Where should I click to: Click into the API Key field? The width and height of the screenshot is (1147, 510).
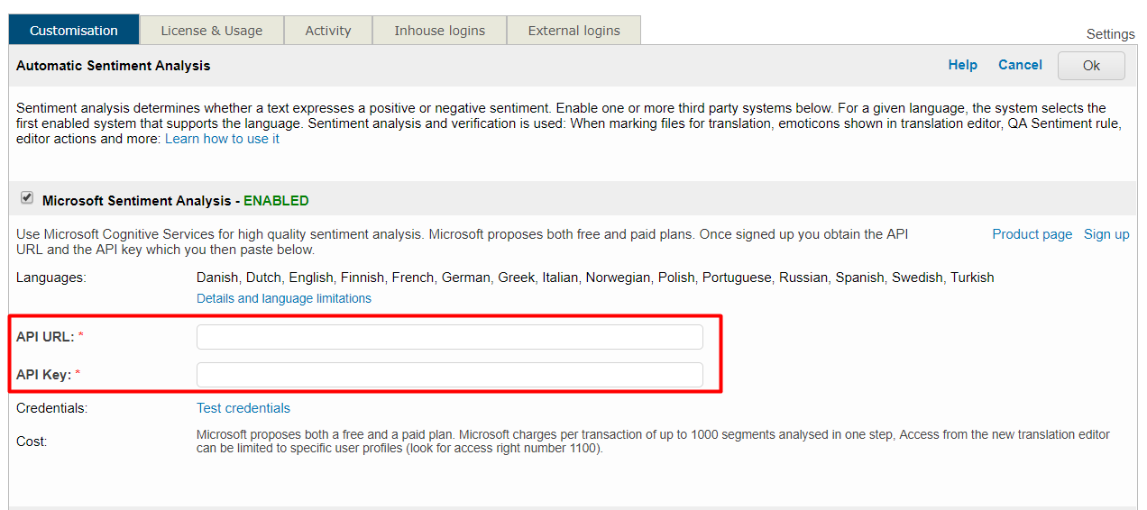pyautogui.click(x=449, y=375)
